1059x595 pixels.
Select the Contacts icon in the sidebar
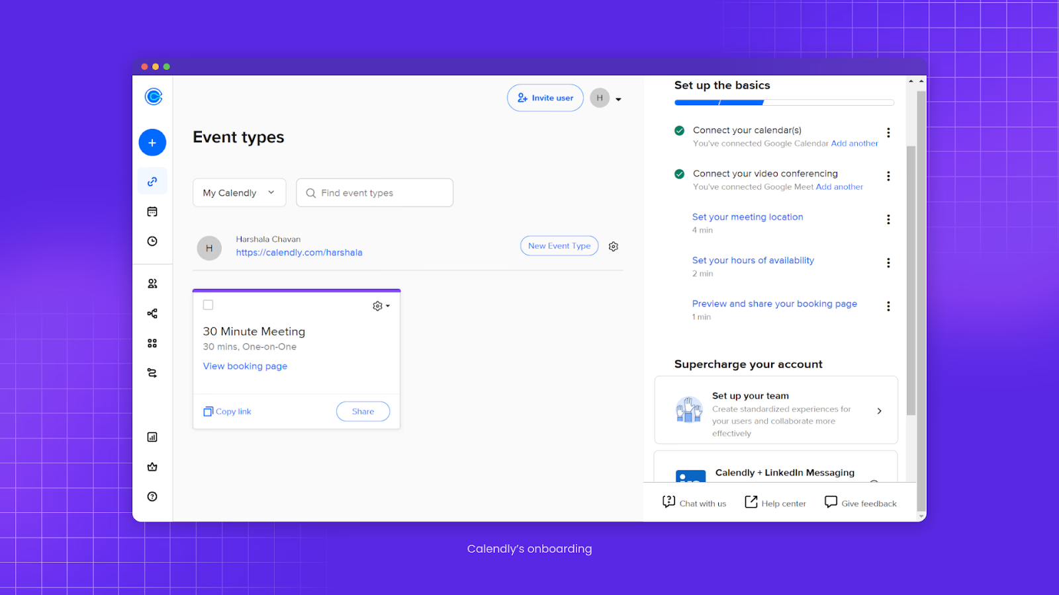[152, 283]
